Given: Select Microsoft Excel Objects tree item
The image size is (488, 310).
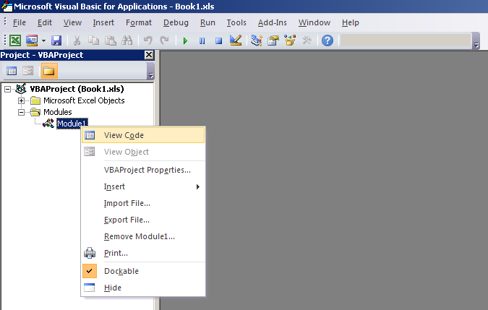Looking at the screenshot, I should [84, 100].
